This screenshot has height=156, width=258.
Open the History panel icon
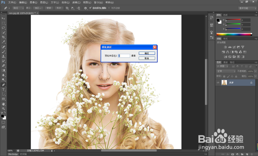212,18
